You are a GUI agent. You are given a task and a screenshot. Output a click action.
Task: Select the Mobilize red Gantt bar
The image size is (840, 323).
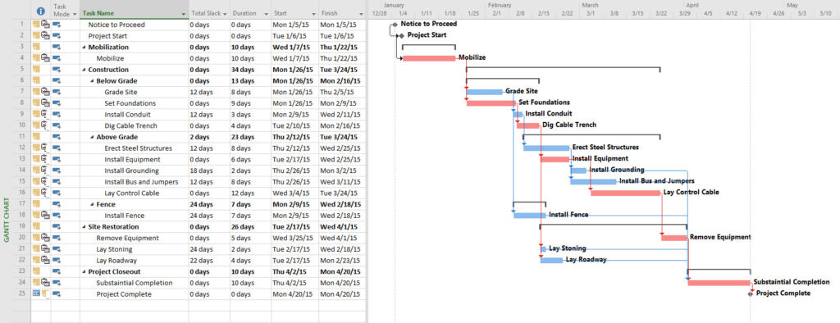click(429, 58)
